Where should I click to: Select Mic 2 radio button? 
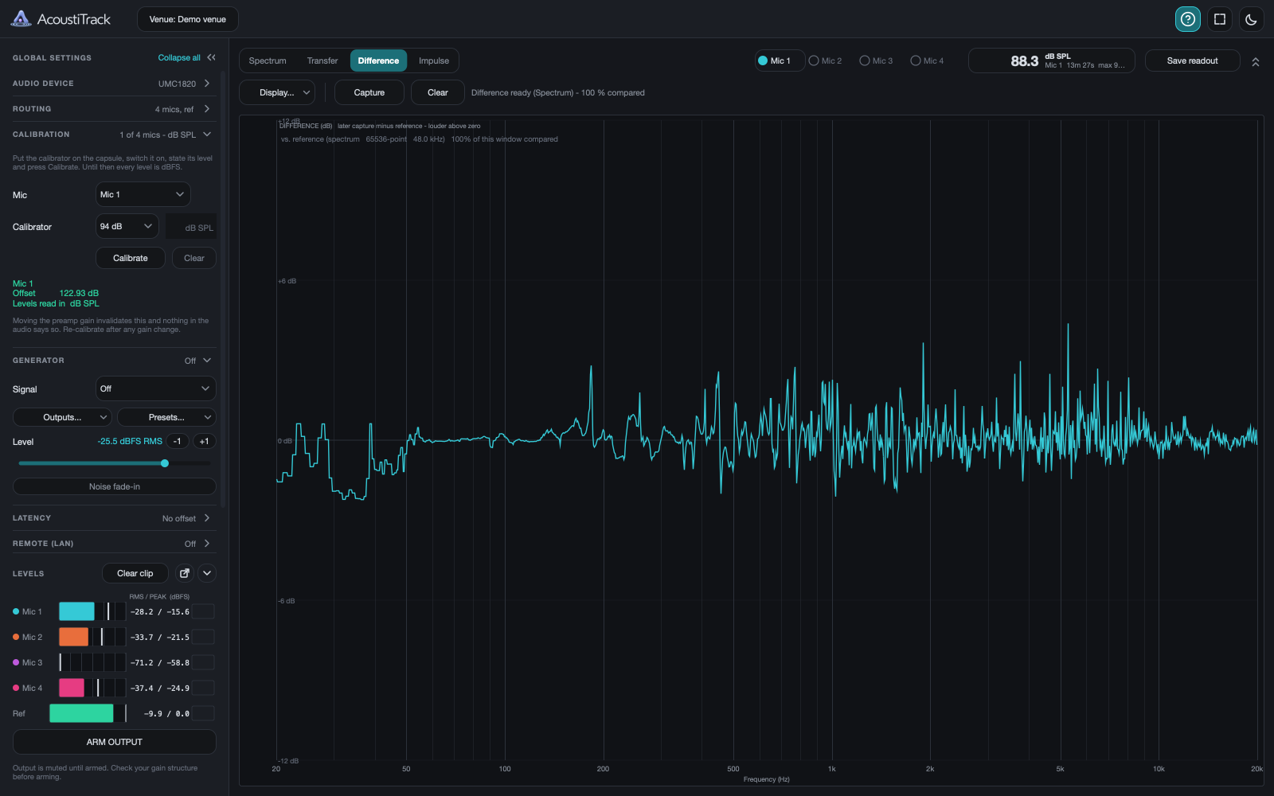click(826, 60)
